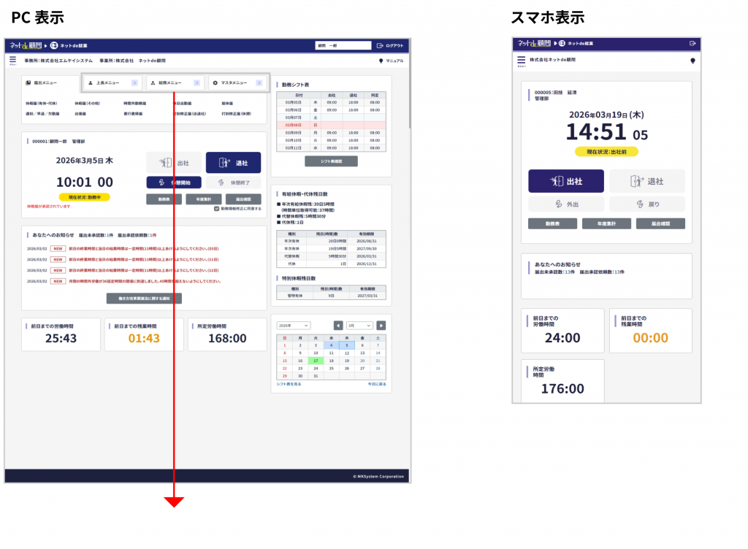Click the シフト表を見る link
The height and width of the screenshot is (549, 748).
(289, 384)
